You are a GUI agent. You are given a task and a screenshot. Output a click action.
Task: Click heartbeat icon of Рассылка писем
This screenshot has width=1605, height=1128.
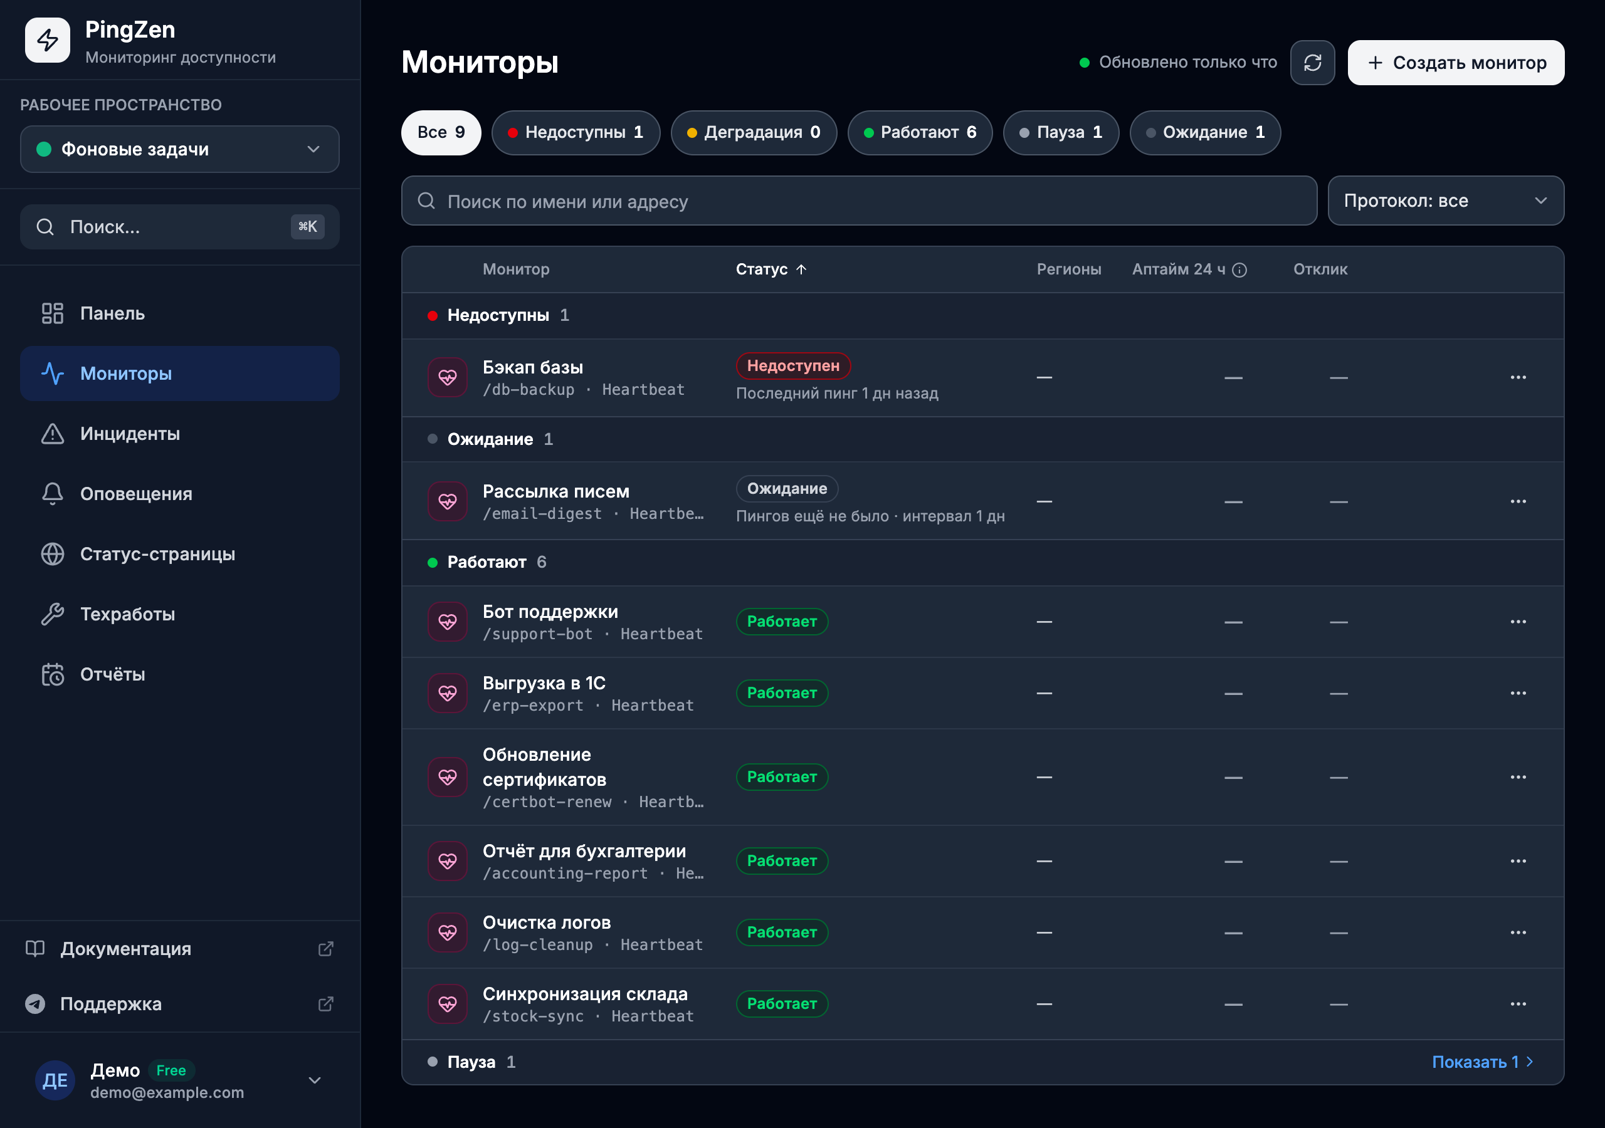[x=448, y=501]
